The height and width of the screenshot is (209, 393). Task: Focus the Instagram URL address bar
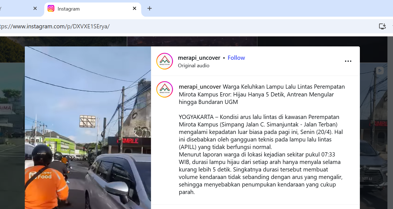click(x=167, y=26)
